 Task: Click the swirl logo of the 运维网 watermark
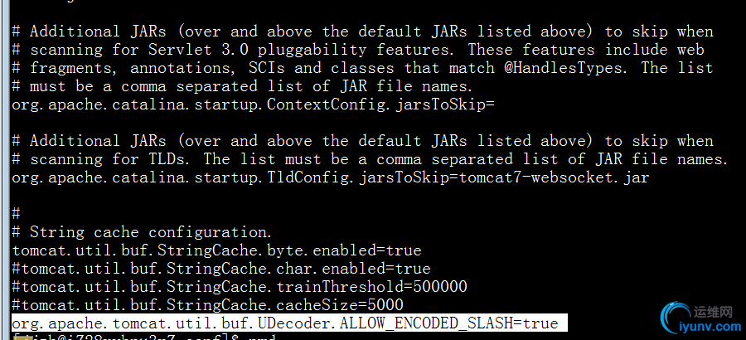(x=676, y=319)
